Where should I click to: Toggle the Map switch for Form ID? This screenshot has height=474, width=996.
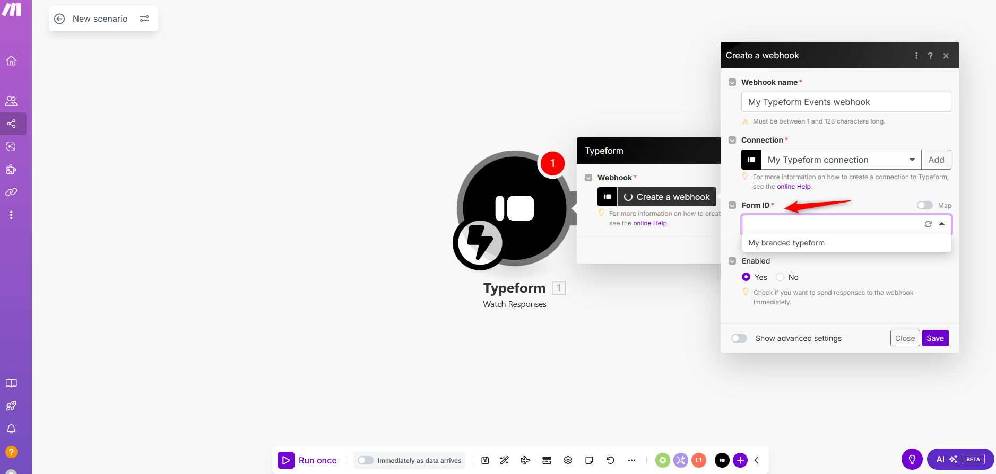coord(924,205)
